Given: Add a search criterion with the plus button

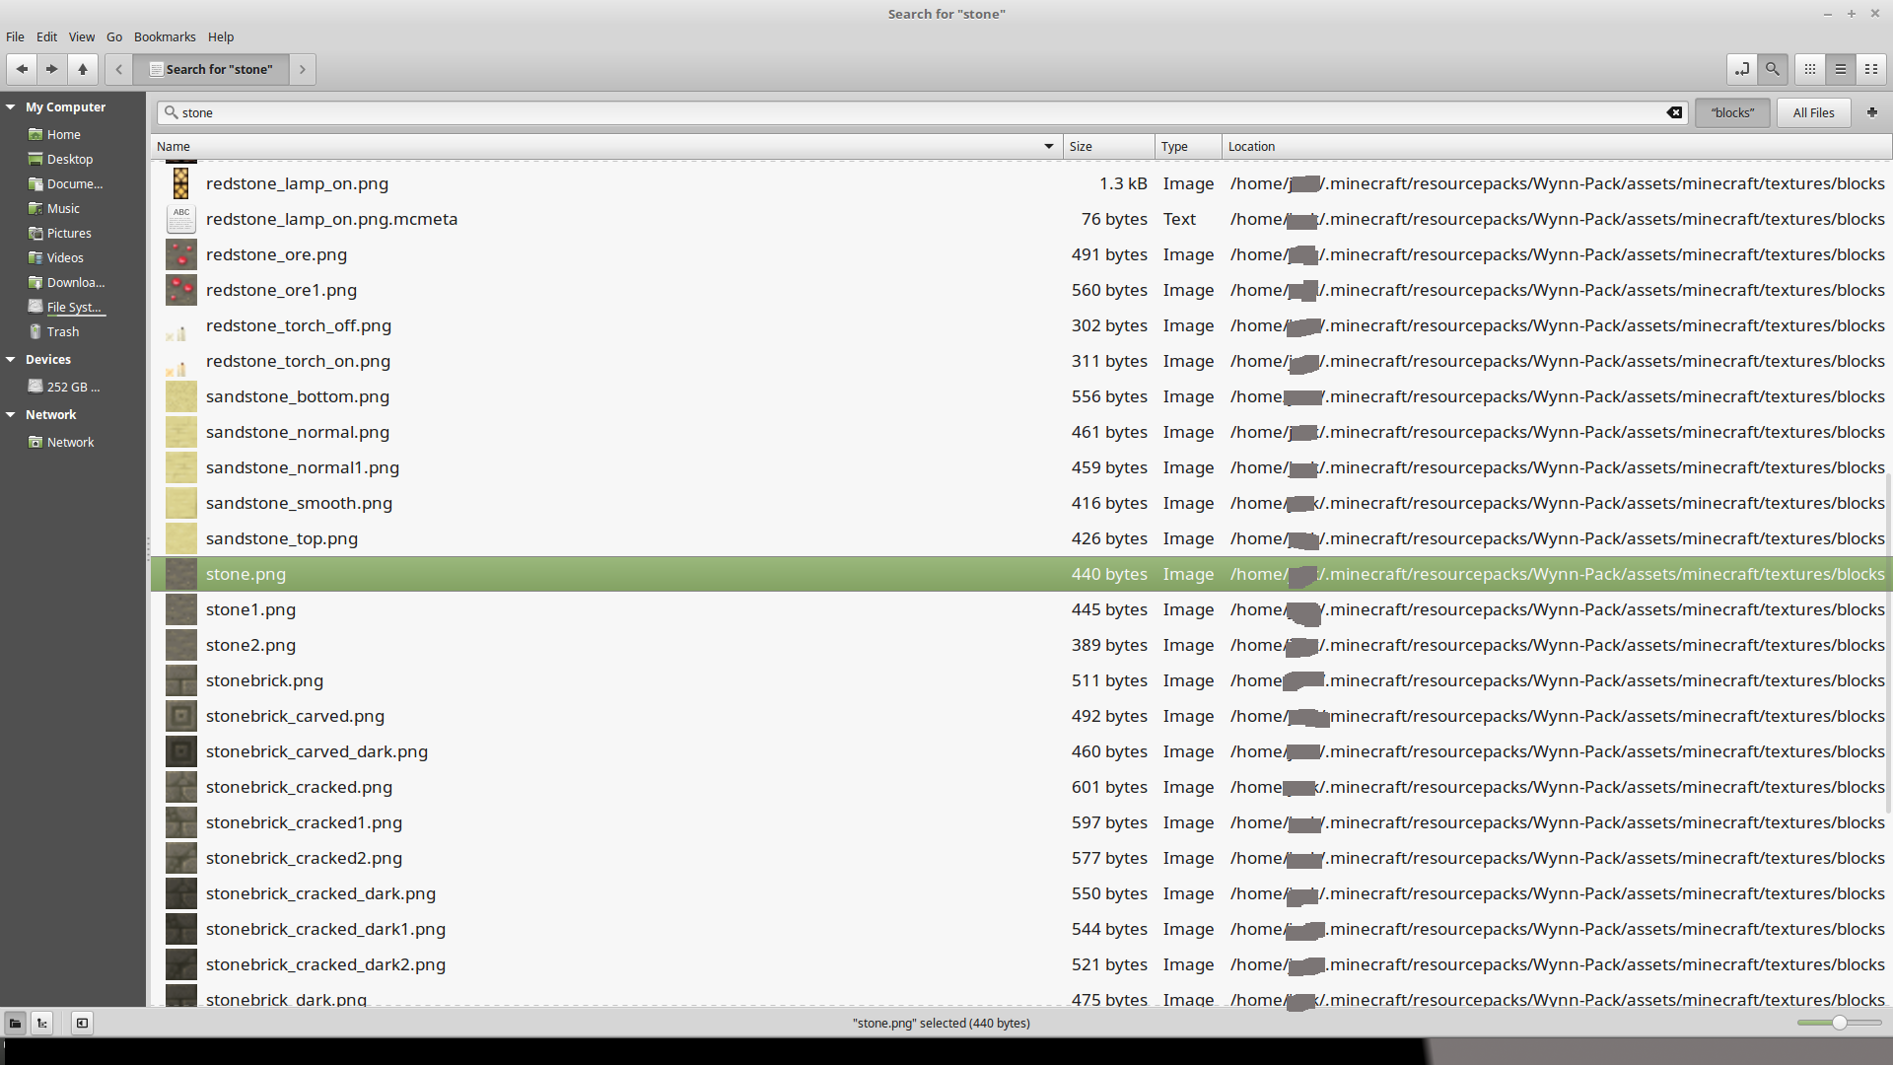Looking at the screenshot, I should (x=1871, y=112).
